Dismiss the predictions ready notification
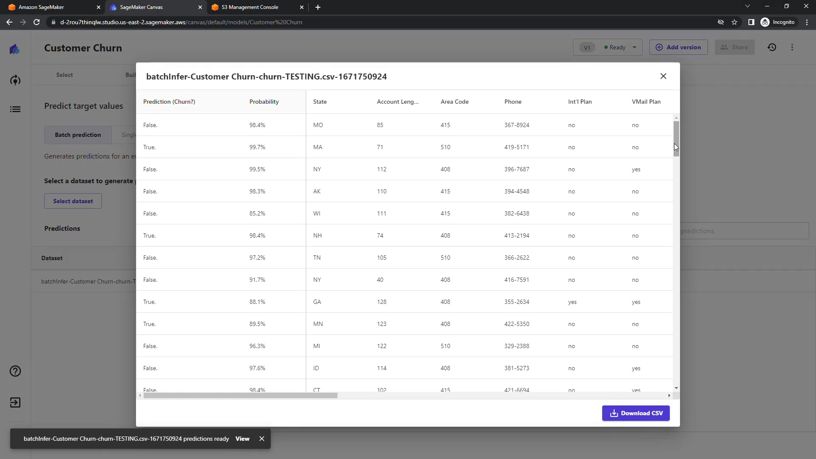Viewport: 816px width, 459px height. click(x=262, y=439)
